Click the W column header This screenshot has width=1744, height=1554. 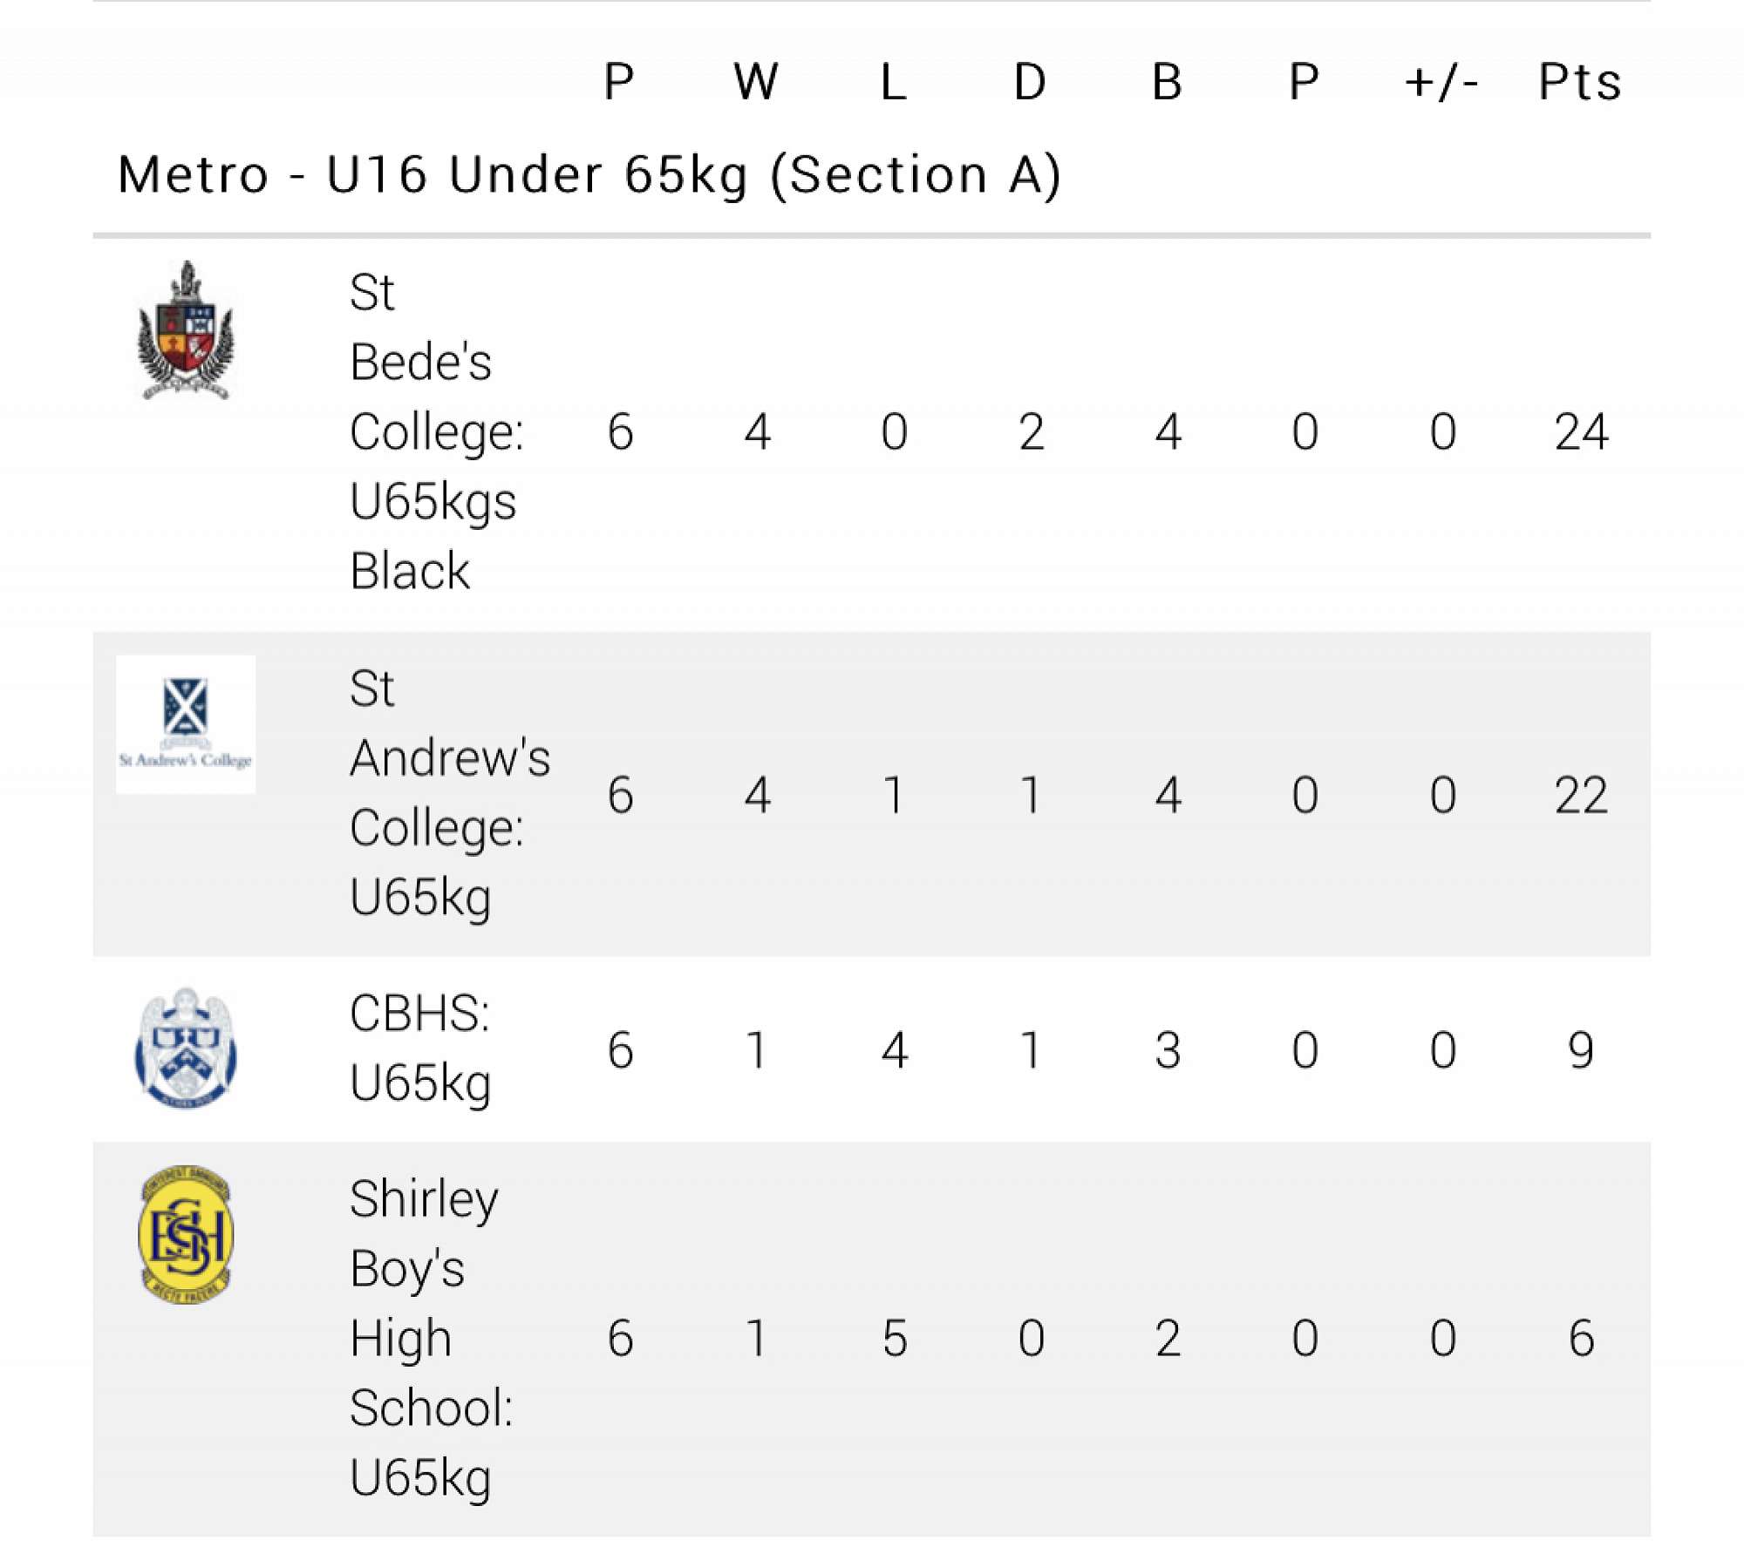click(756, 82)
